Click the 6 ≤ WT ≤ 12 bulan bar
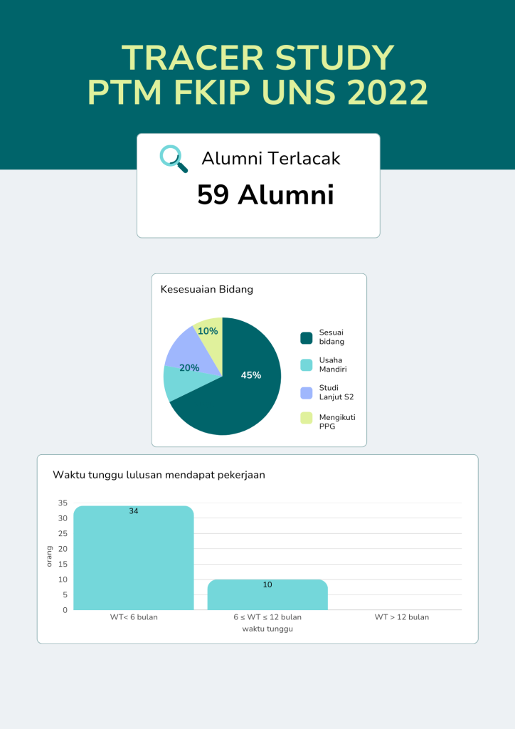This screenshot has width=515, height=729. (267, 597)
